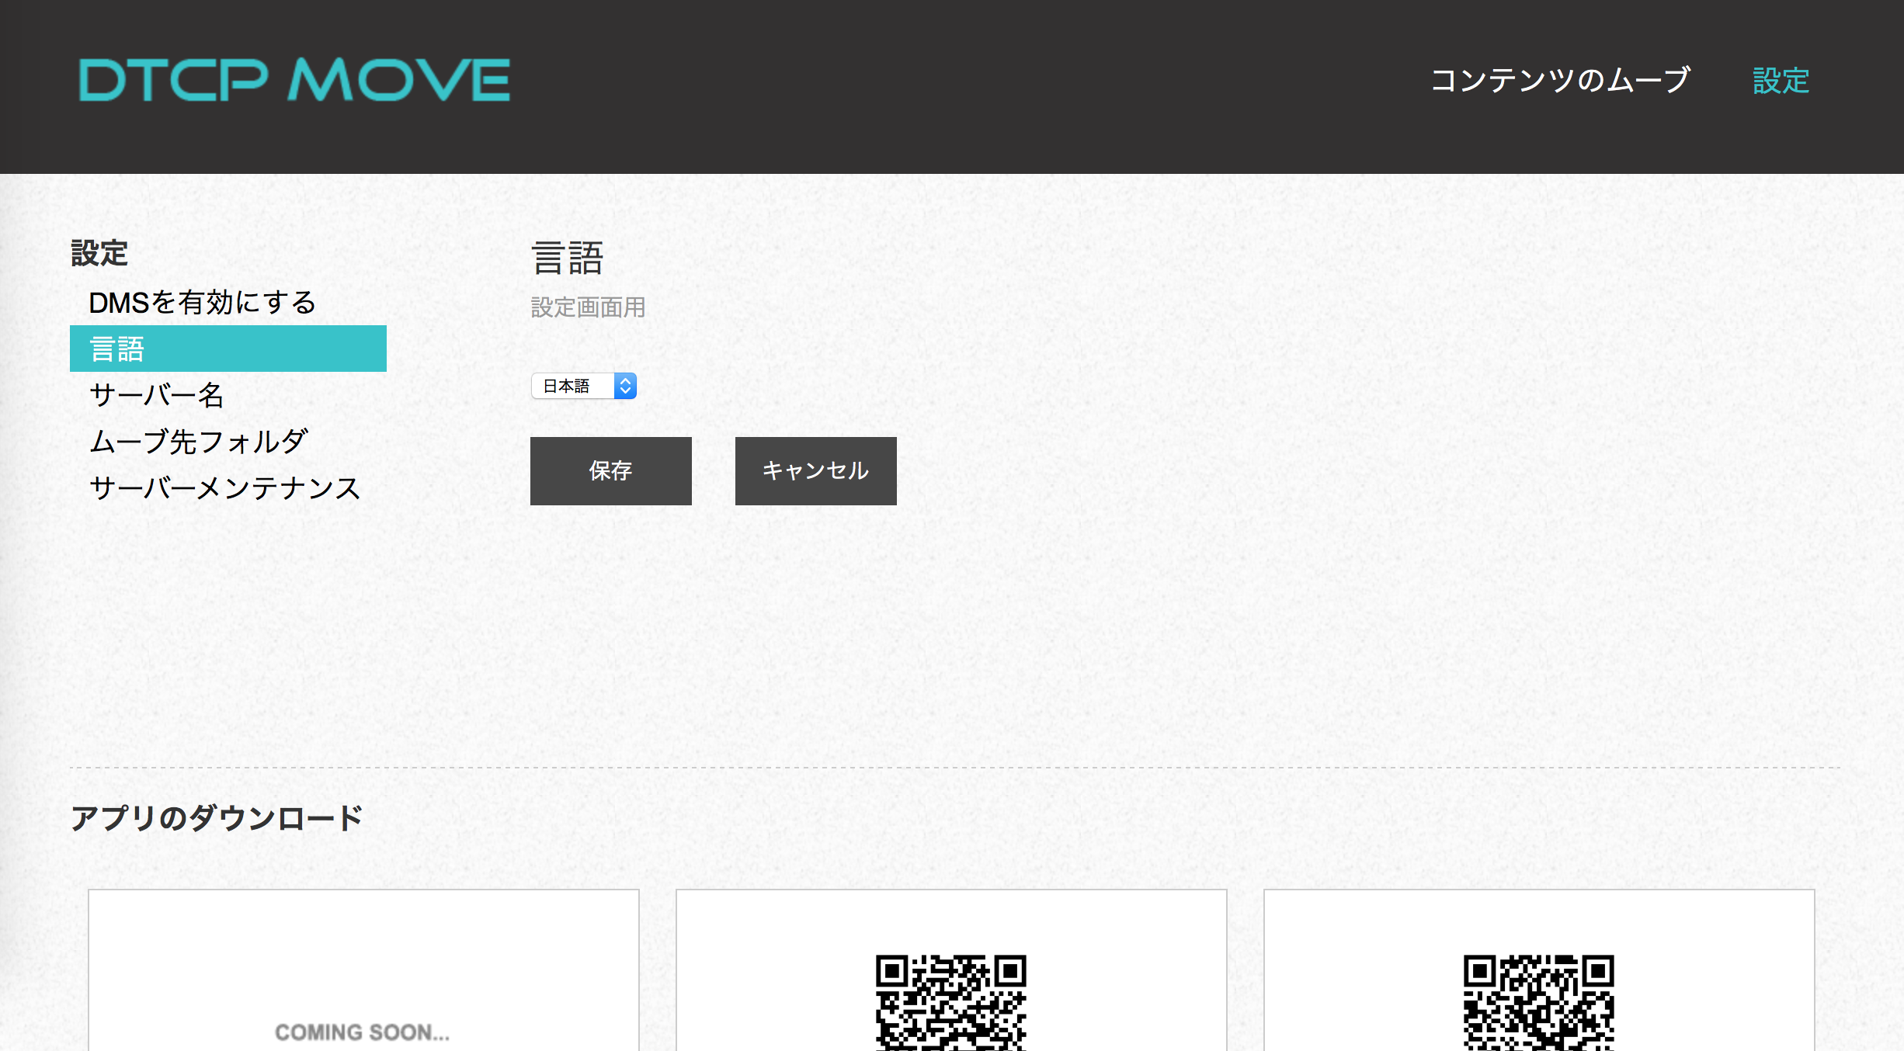1904x1051 pixels.
Task: Click the 設定画面用 description text
Action: click(588, 307)
